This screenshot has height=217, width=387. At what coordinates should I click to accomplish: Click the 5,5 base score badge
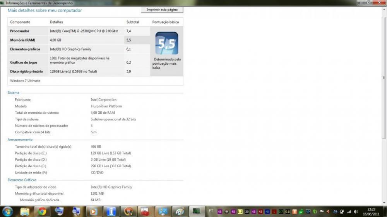[166, 44]
